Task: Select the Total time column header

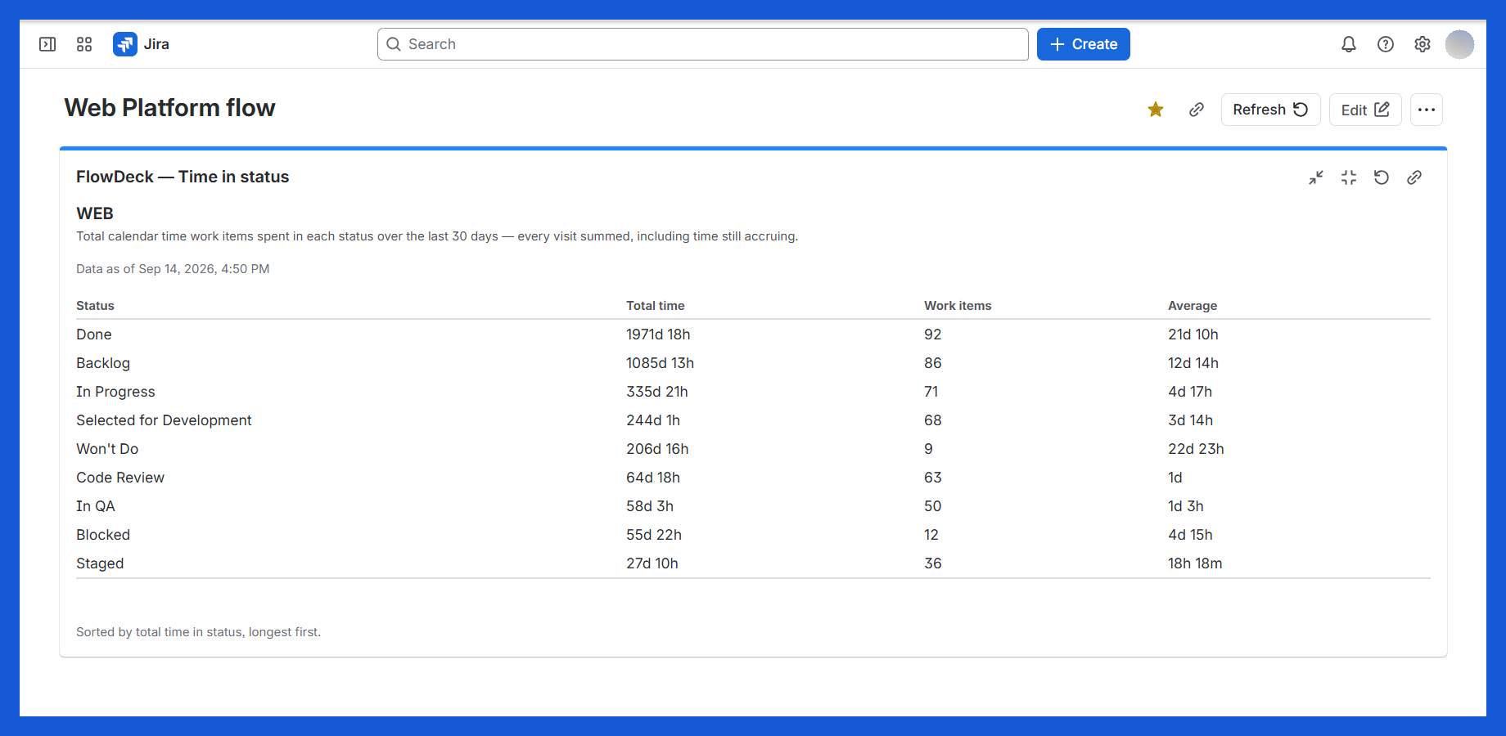Action: click(656, 306)
